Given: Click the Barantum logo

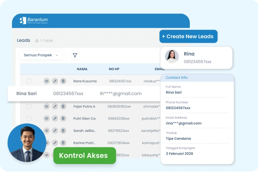Looking at the screenshot, I should [34, 21].
